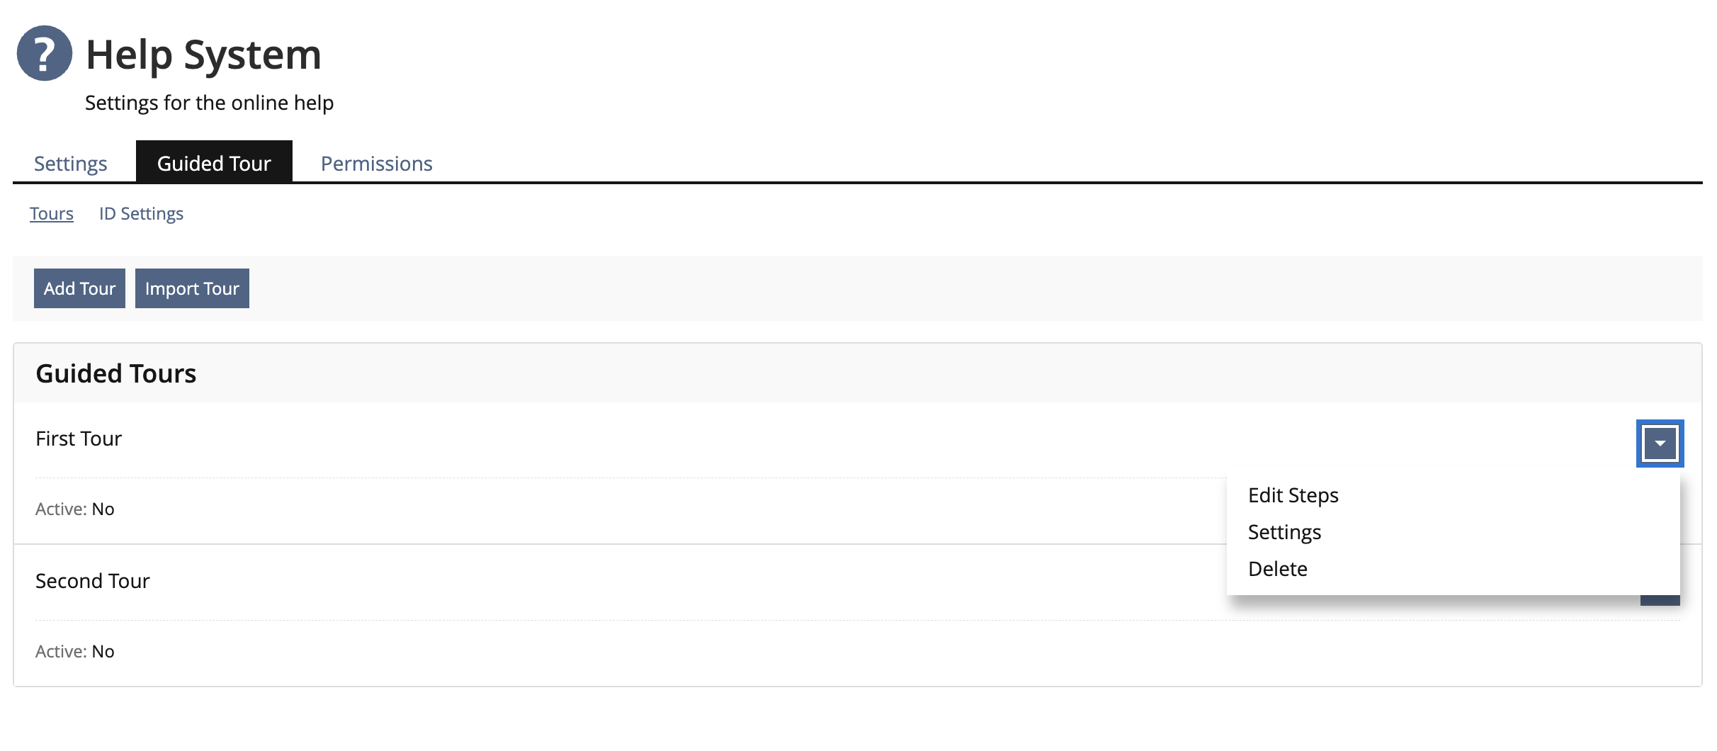Click the Import Tour button
This screenshot has width=1717, height=751.
pyautogui.click(x=192, y=288)
